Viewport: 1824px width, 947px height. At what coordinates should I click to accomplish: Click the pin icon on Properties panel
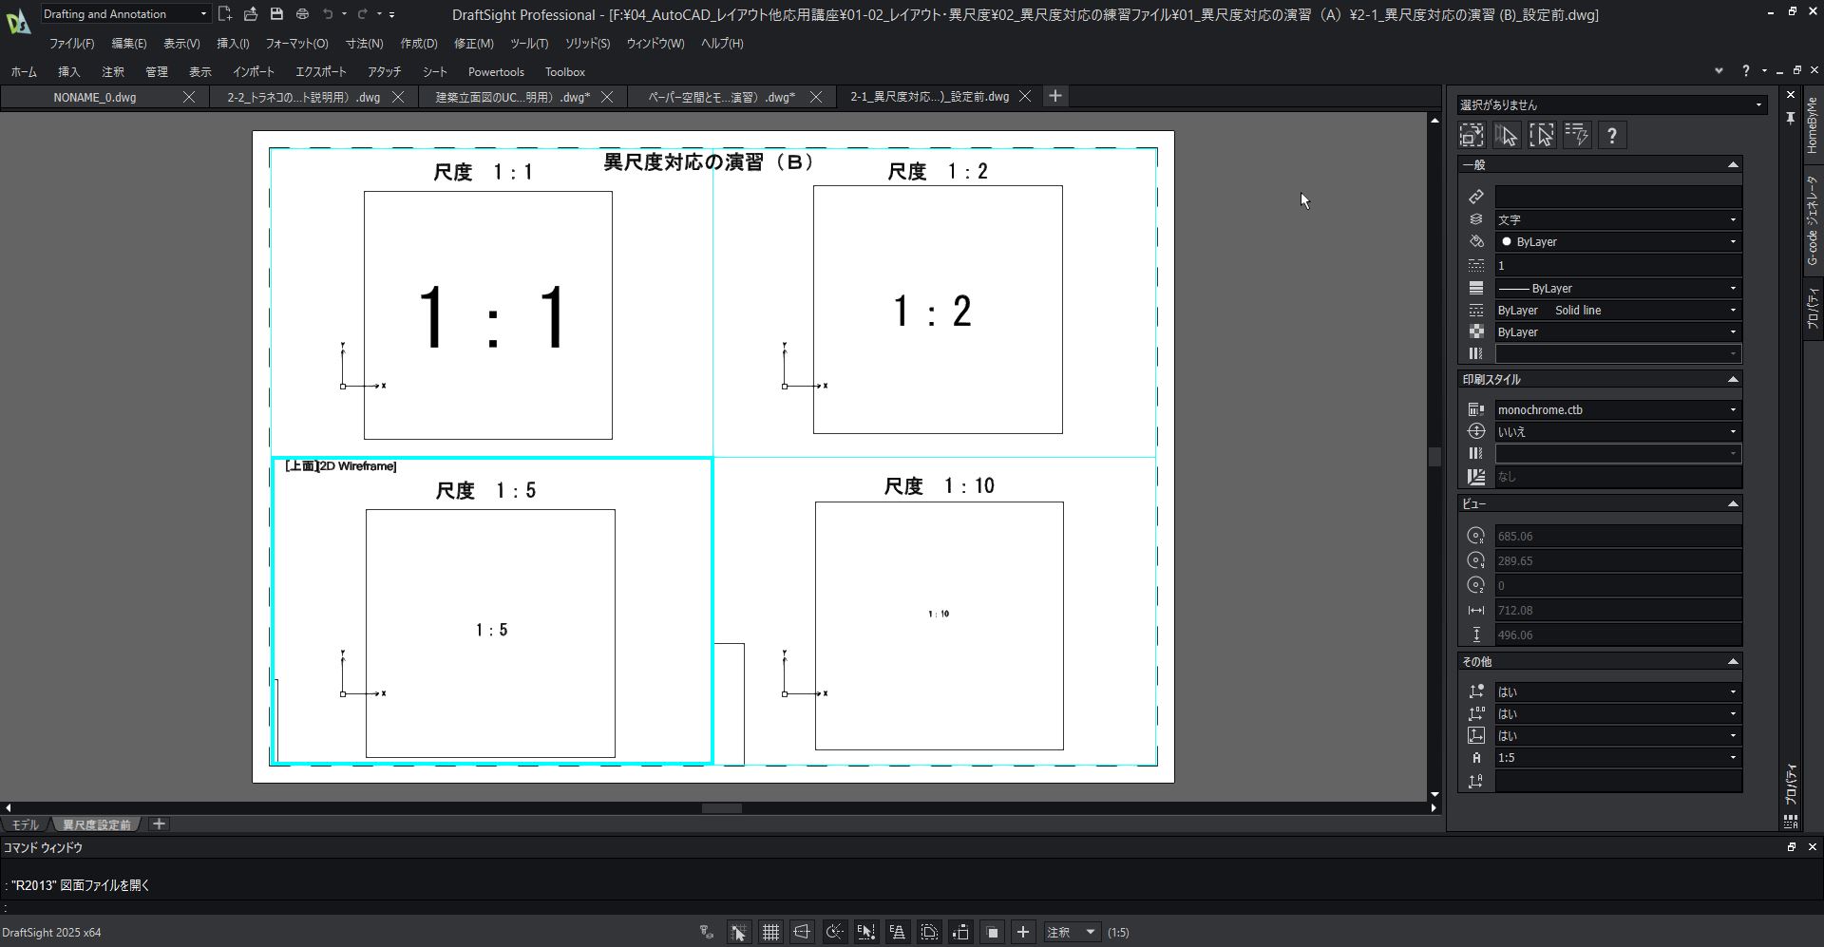[1790, 118]
